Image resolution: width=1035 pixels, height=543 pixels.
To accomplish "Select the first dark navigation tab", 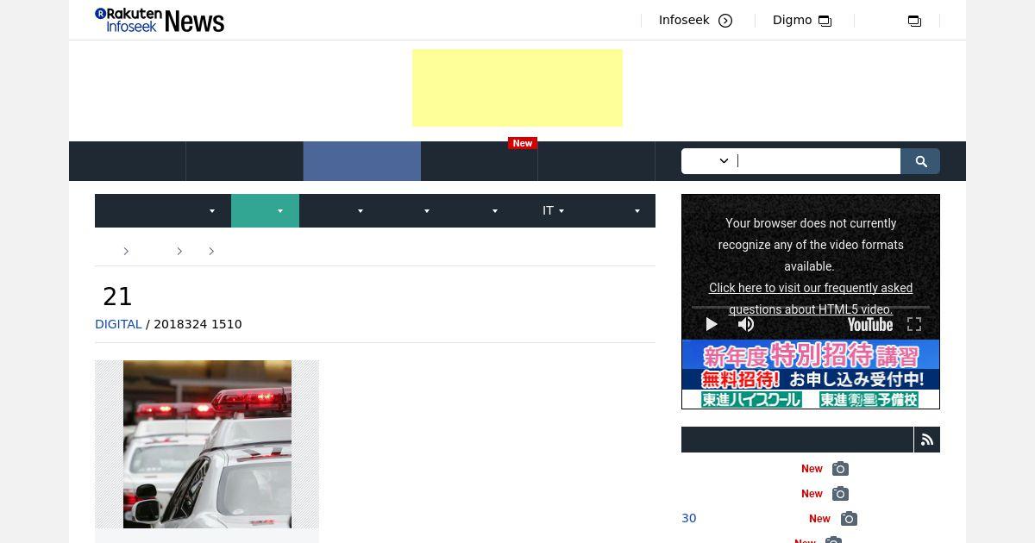I will click(x=128, y=161).
